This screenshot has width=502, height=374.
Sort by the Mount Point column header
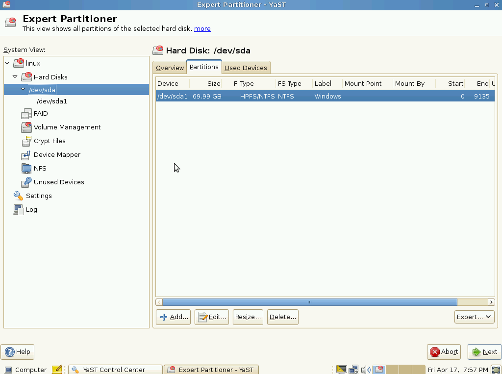(x=368, y=83)
